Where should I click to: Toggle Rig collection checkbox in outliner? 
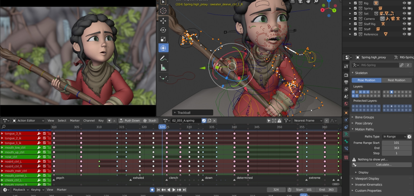[355, 3]
